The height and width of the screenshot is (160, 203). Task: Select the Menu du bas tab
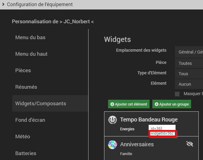[30, 37]
